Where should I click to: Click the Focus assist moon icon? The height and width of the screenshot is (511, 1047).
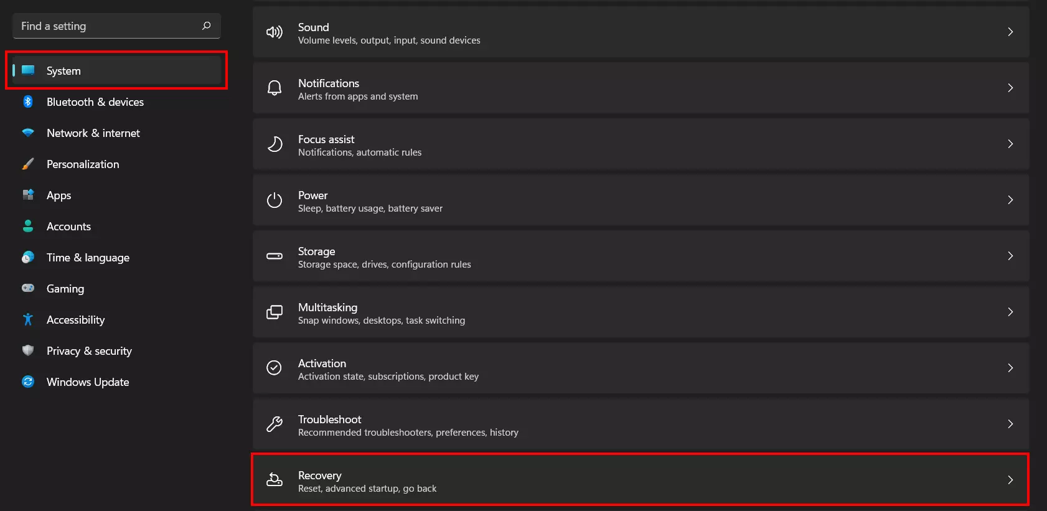tap(275, 144)
